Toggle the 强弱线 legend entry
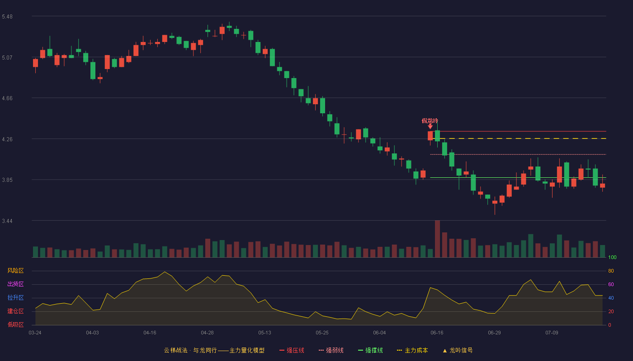Viewport: 633px width, 361px height. (331, 350)
